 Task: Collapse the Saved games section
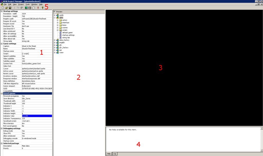coord(2,94)
